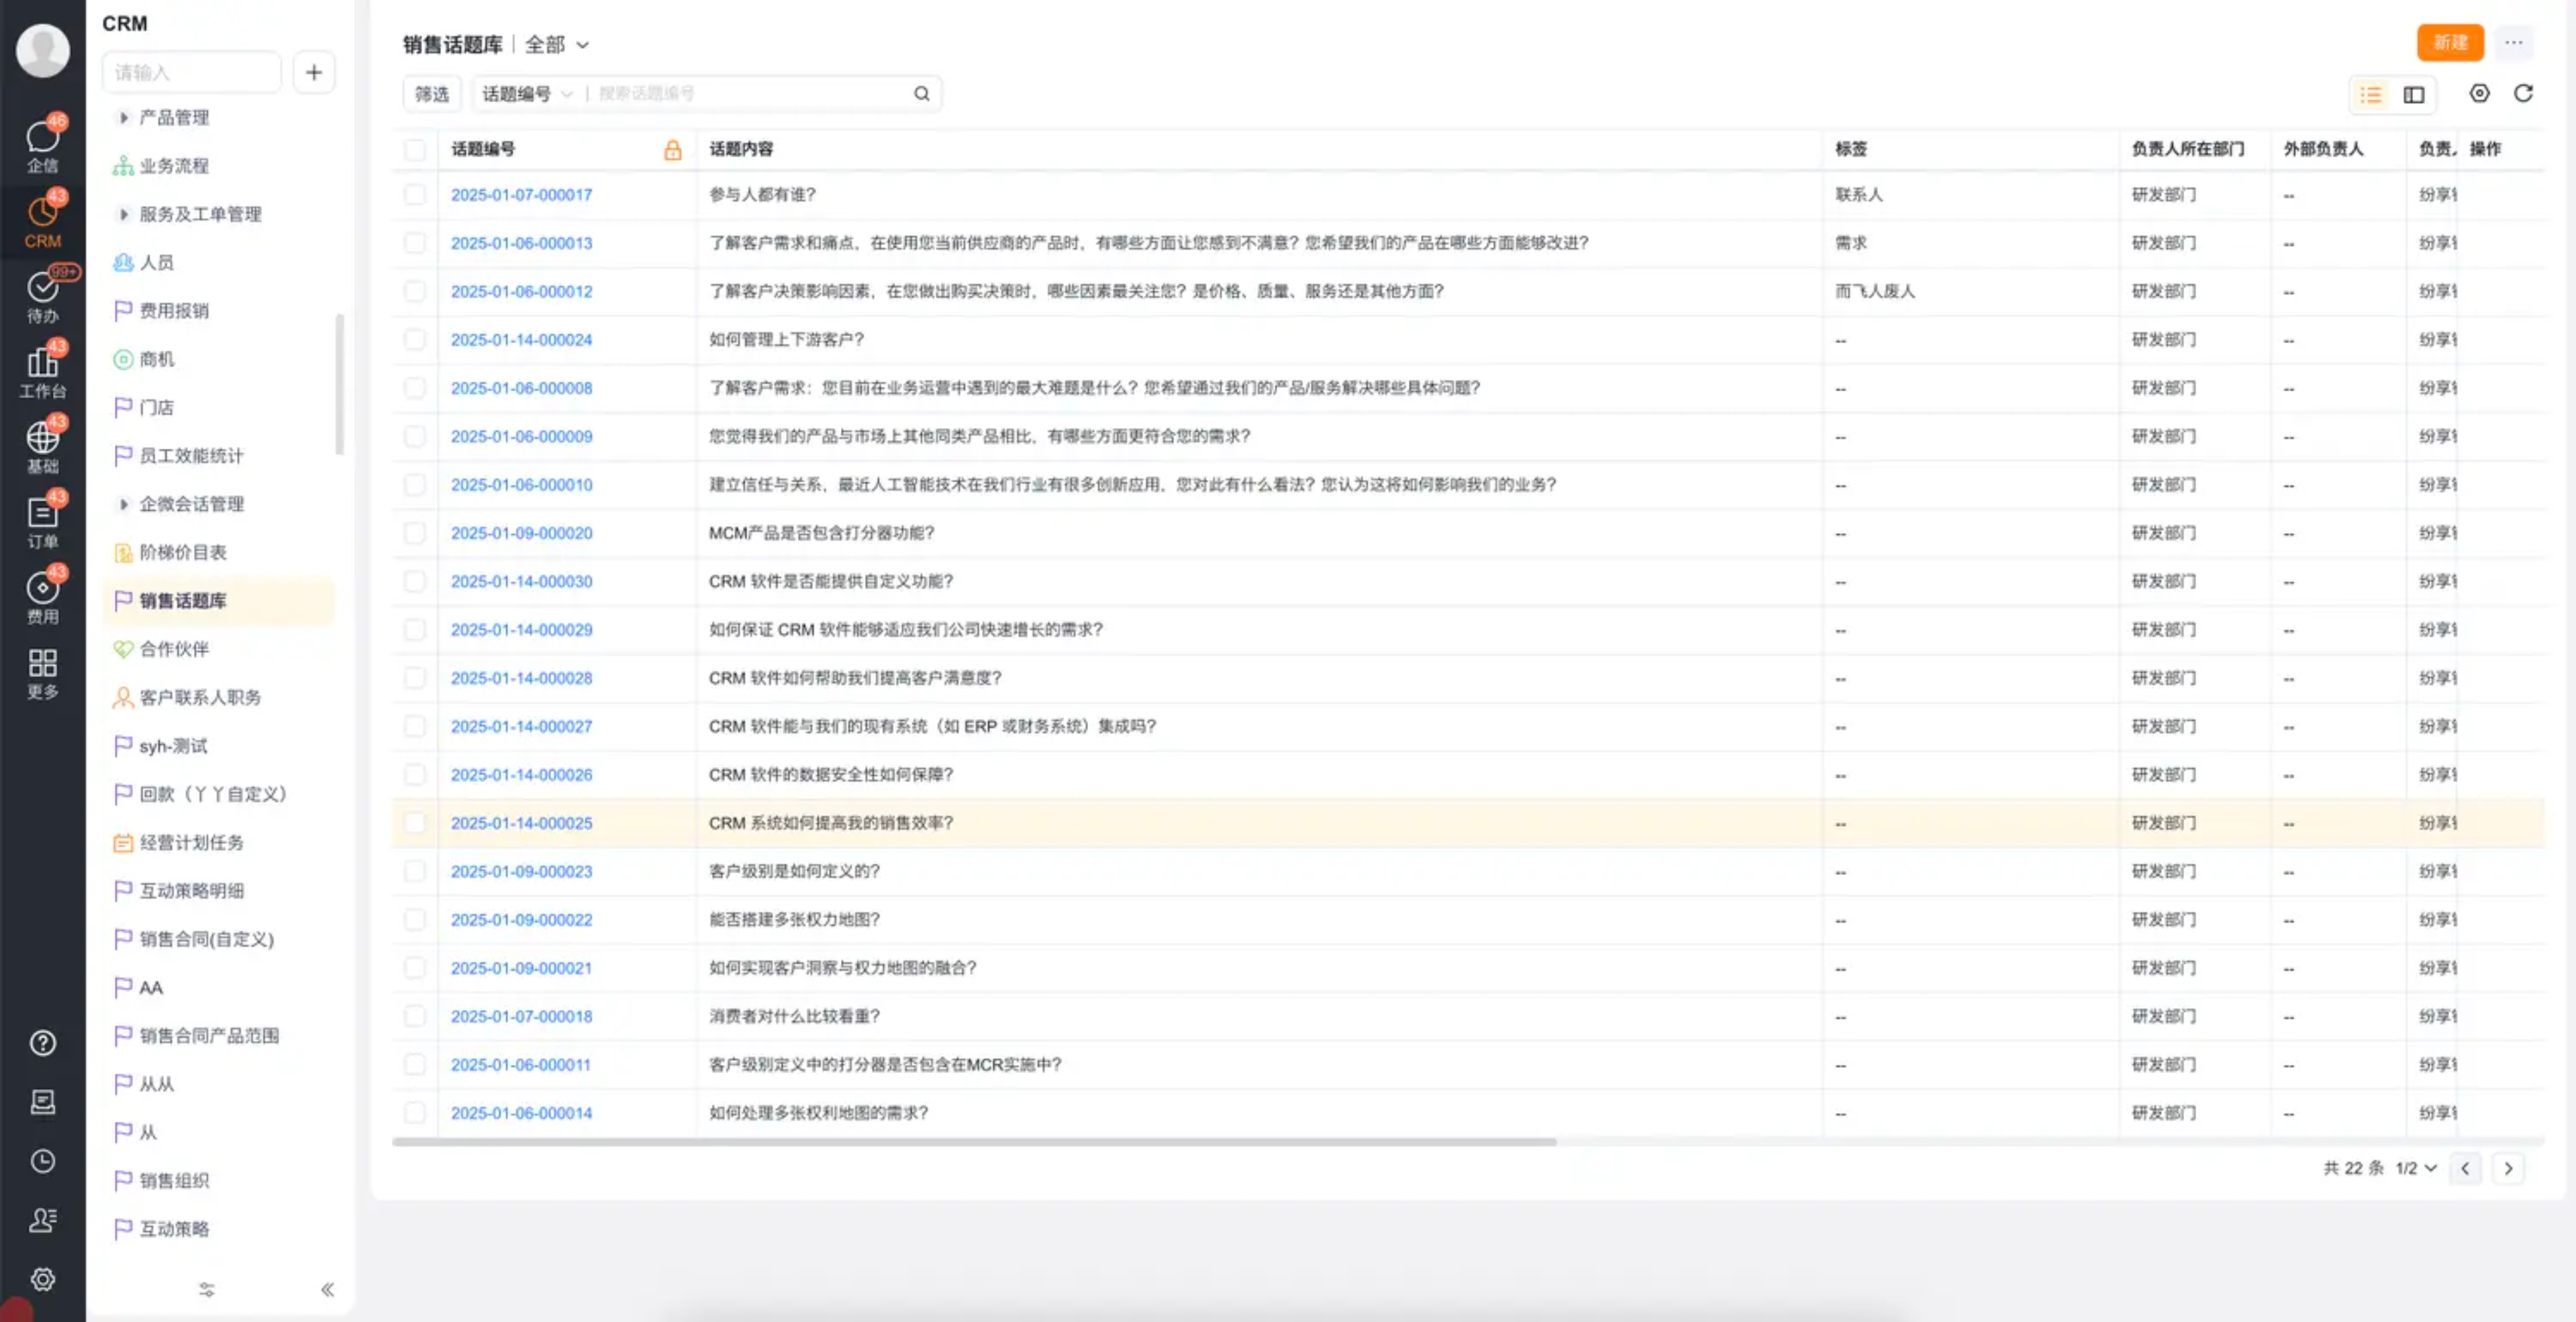Open topic link 2025-01-06-000013

coord(521,243)
